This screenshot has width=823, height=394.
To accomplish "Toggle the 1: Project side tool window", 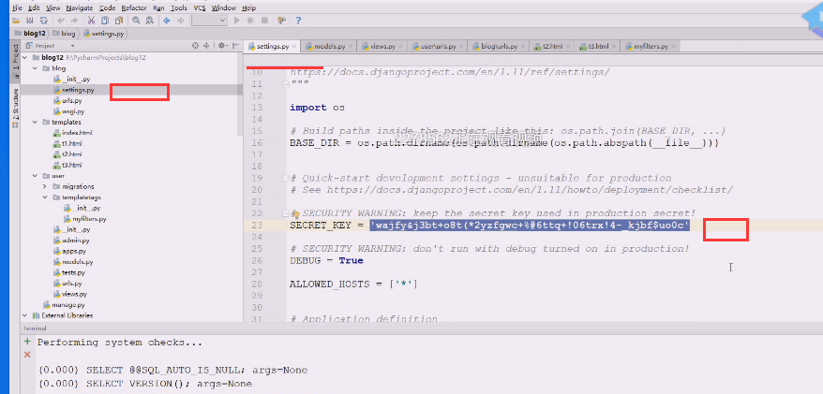I will pos(15,61).
